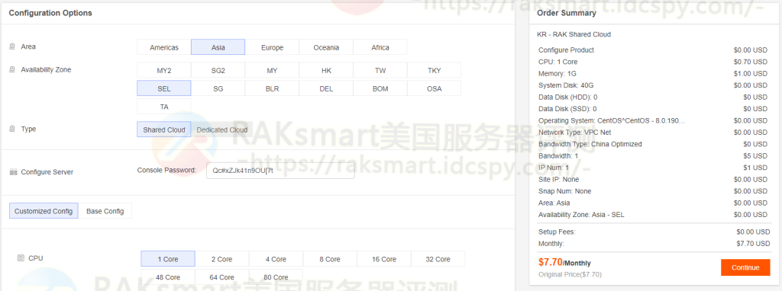Click the Data Disk (SSD): 0 row
The height and width of the screenshot is (291, 782).
653,108
